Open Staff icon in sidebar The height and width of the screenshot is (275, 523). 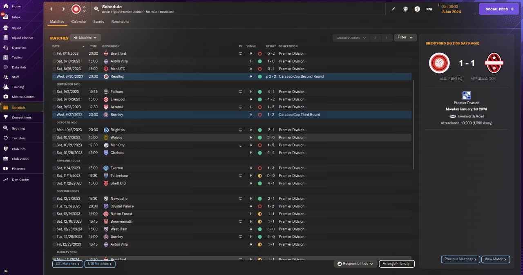(x=6, y=77)
